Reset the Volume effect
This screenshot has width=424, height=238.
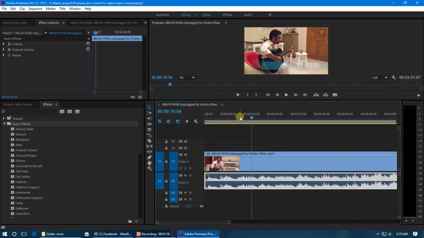88,44
